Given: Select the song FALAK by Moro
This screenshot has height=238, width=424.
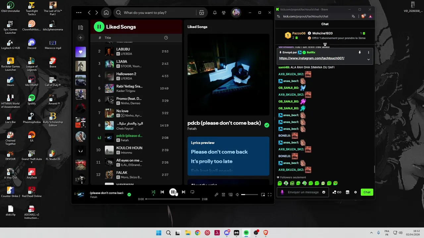Looking at the screenshot, I should 136,175.
